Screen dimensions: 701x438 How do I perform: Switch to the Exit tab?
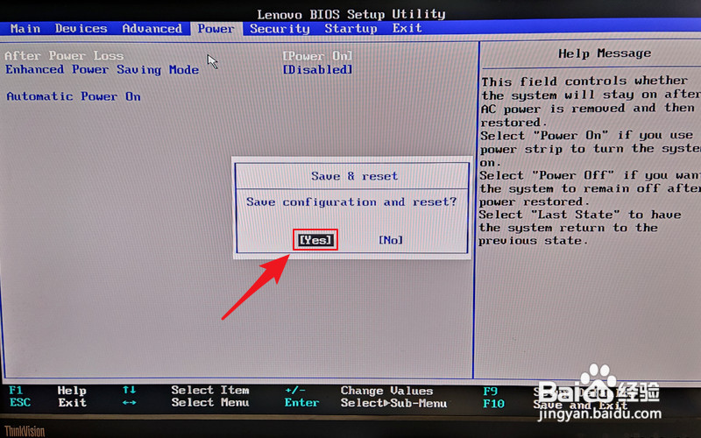click(407, 28)
